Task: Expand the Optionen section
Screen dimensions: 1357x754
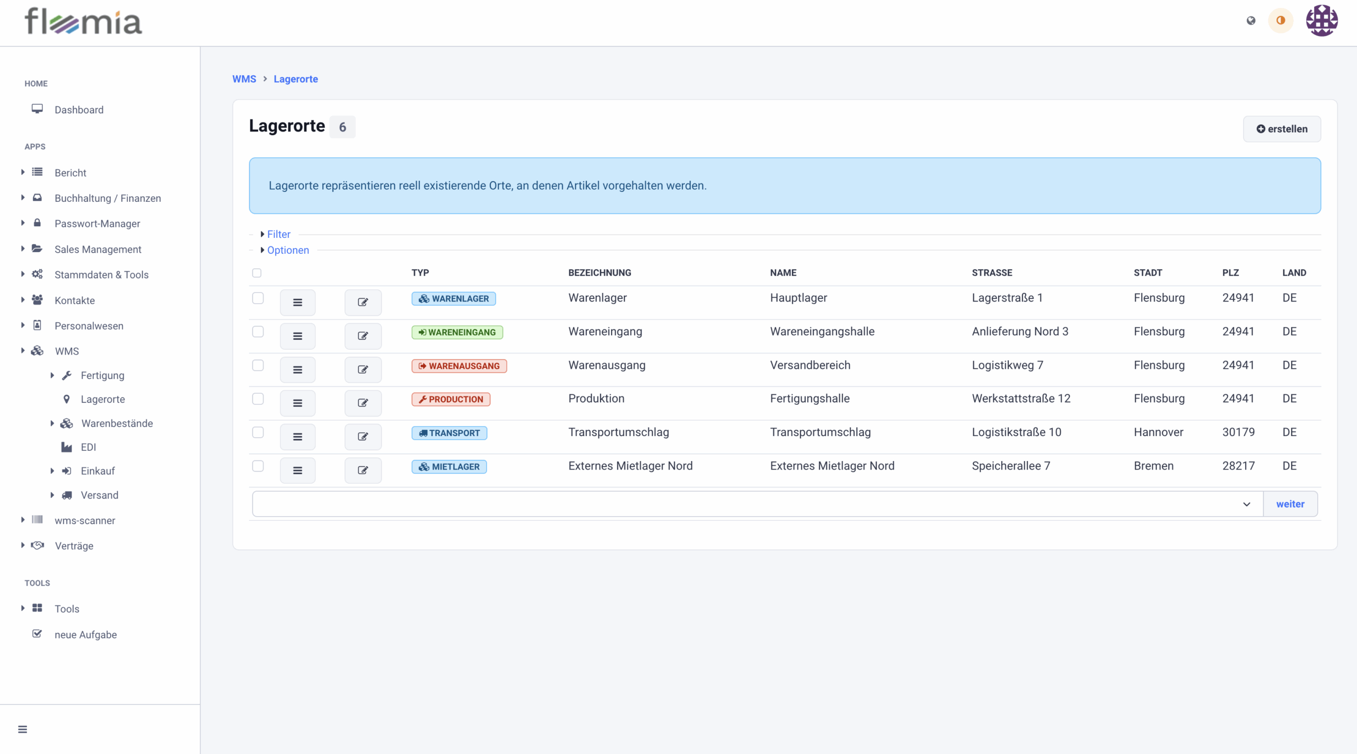Action: pyautogui.click(x=287, y=250)
